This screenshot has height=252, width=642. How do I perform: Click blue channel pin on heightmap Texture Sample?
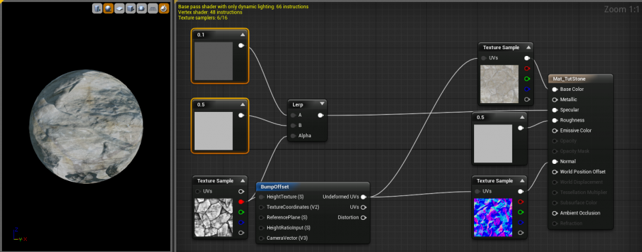pyautogui.click(x=241, y=222)
